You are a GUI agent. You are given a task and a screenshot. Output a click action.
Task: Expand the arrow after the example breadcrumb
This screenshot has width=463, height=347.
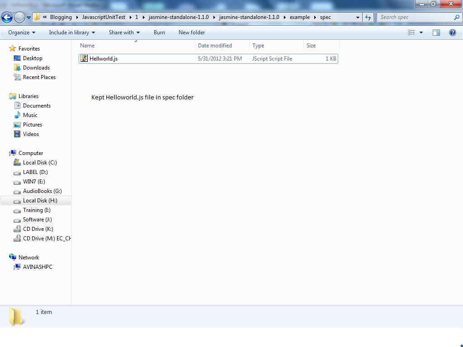tap(315, 17)
